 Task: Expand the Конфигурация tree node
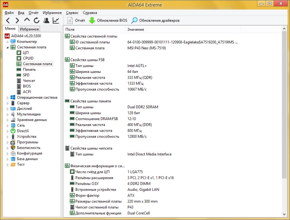tap(8, 154)
